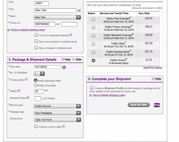Click the 356.47 rate link
This screenshot has height=142, width=179.
pos(149,26)
